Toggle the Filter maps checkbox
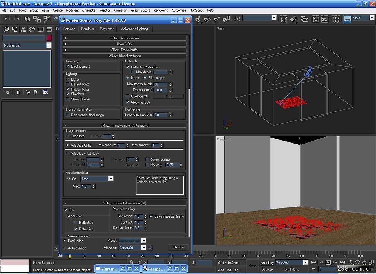 click(x=145, y=77)
